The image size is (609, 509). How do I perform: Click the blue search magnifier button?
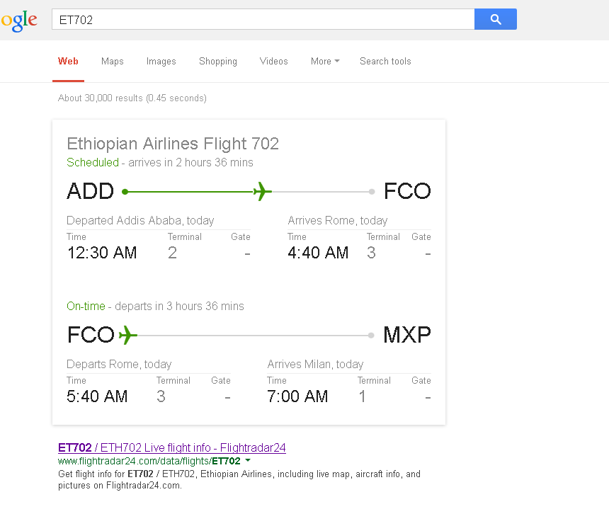[495, 20]
